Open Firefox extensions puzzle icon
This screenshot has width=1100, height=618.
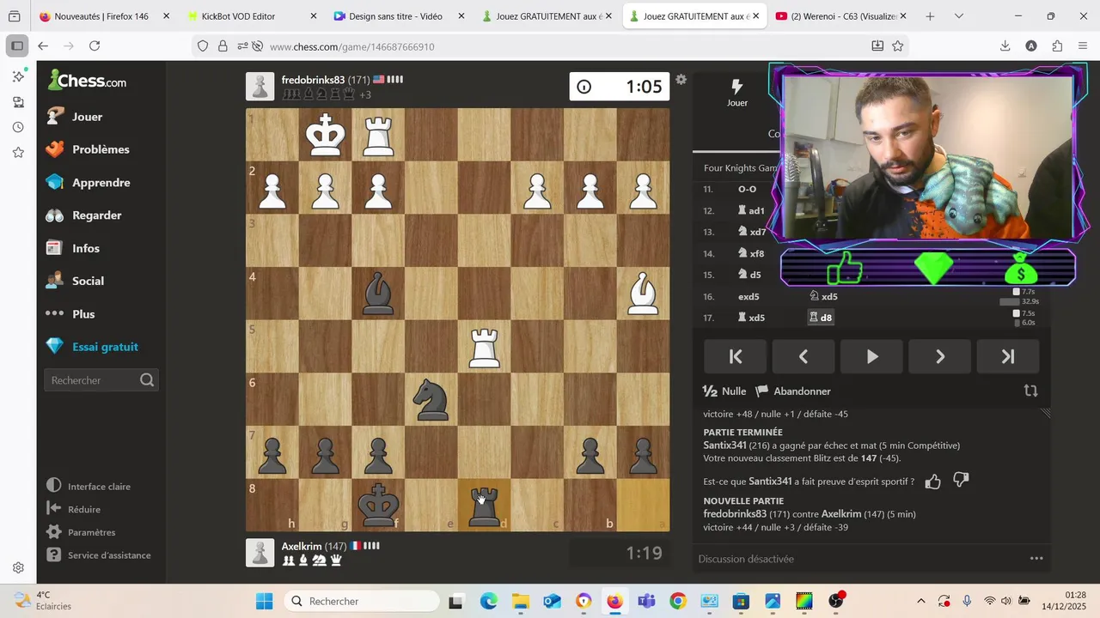(1057, 46)
